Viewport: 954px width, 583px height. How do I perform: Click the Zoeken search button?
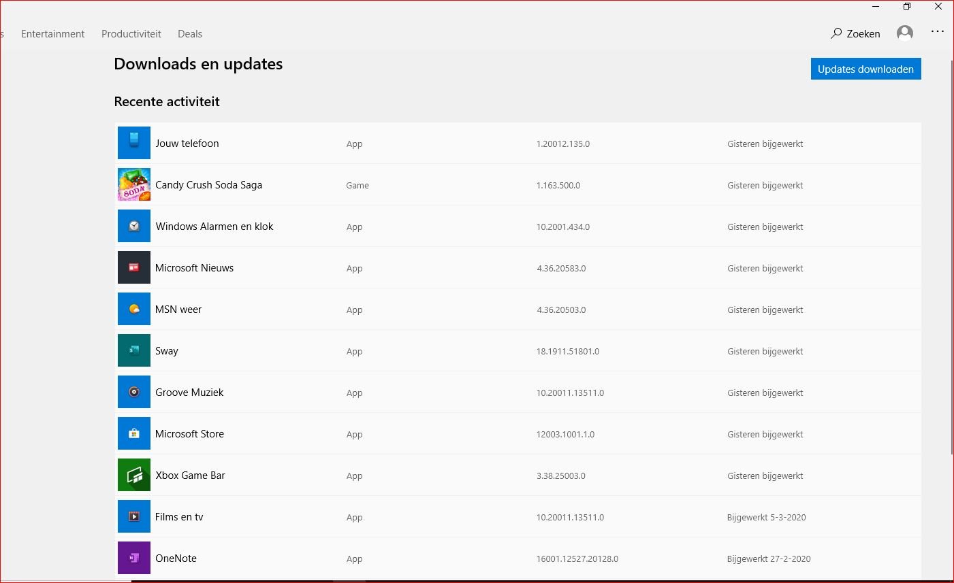(x=855, y=33)
